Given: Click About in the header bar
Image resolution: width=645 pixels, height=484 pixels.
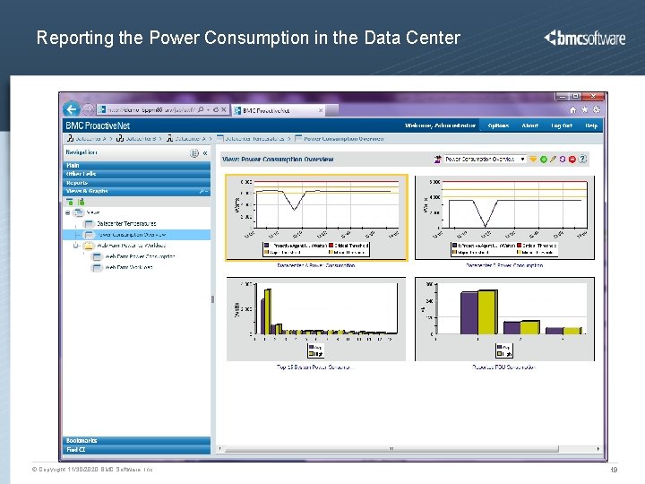Looking at the screenshot, I should coord(529,125).
